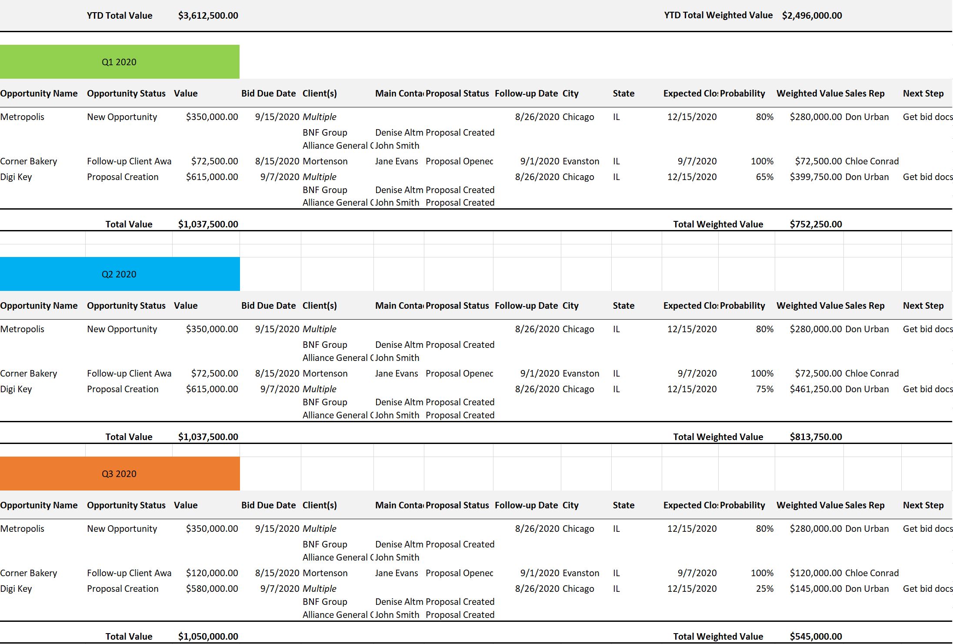Select Q1 Total Value color indicator

click(x=119, y=61)
